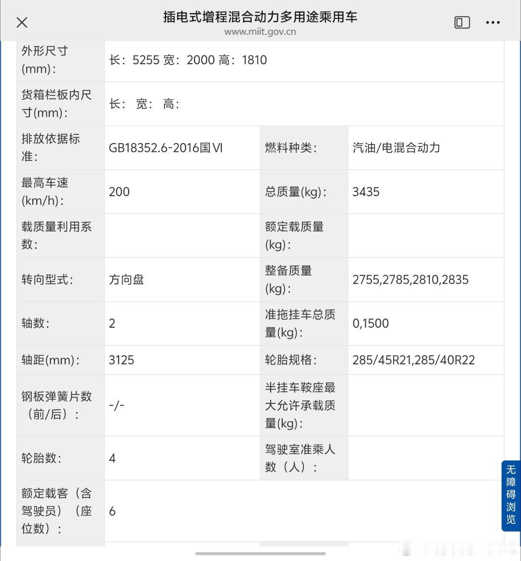The image size is (521, 561).
Task: Click the 轴距 wheelbase value 3125
Action: click(x=122, y=360)
